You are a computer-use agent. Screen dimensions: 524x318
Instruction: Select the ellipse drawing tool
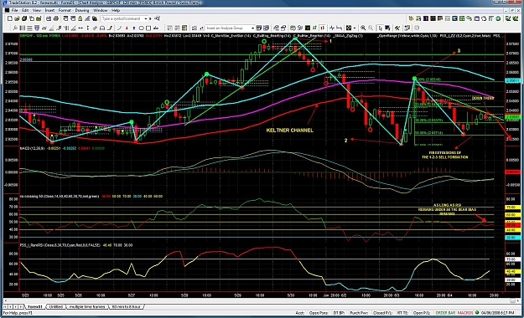[x=142, y=28]
